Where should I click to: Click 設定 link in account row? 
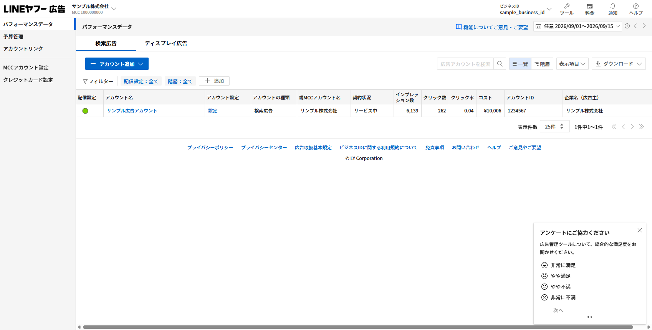pyautogui.click(x=213, y=111)
